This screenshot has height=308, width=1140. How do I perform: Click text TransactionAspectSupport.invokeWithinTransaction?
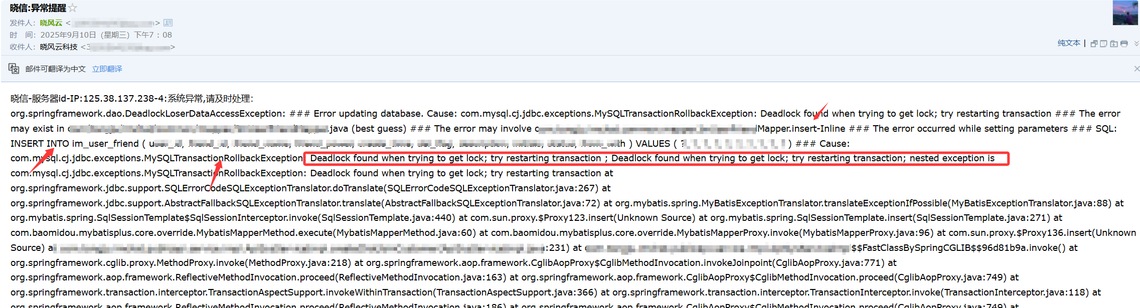click(319, 292)
